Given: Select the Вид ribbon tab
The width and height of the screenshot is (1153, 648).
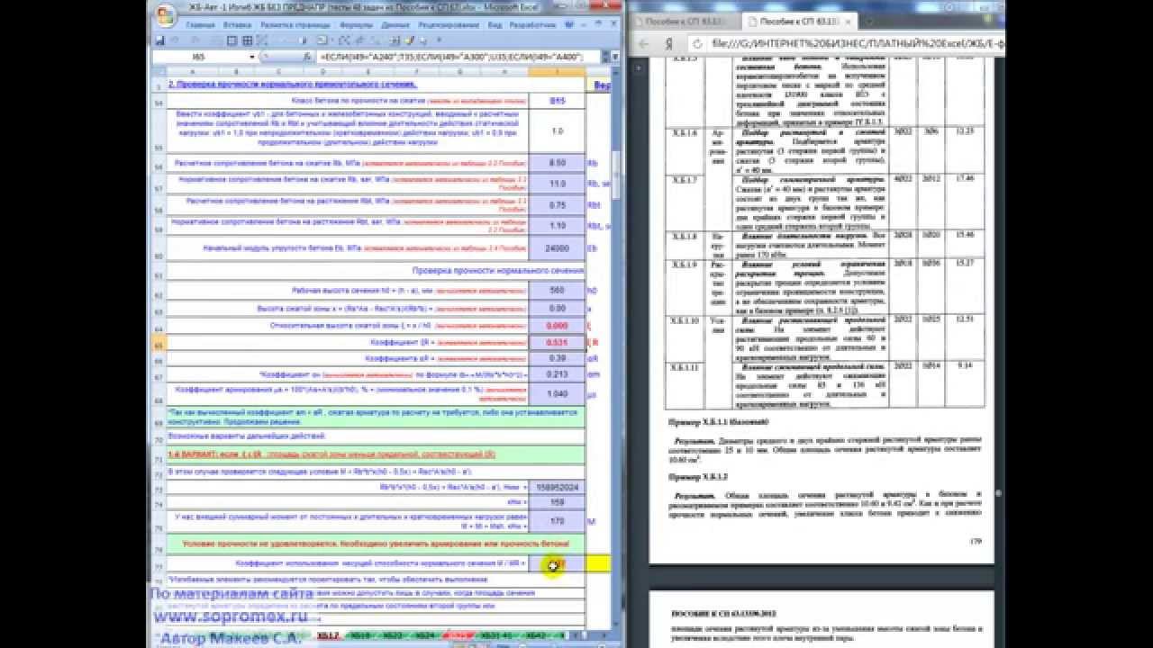Looking at the screenshot, I should coord(494,25).
